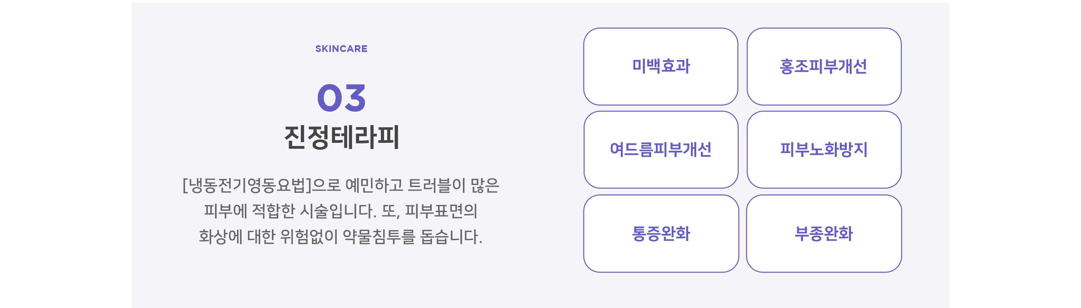Image resolution: width=1081 pixels, height=308 pixels.
Task: Click the word 트러블이 in the description
Action: pos(437,185)
